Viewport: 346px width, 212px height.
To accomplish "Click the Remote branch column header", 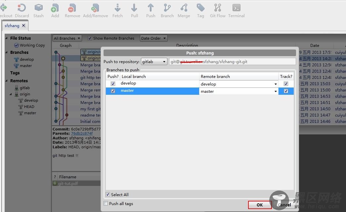I will coord(239,77).
